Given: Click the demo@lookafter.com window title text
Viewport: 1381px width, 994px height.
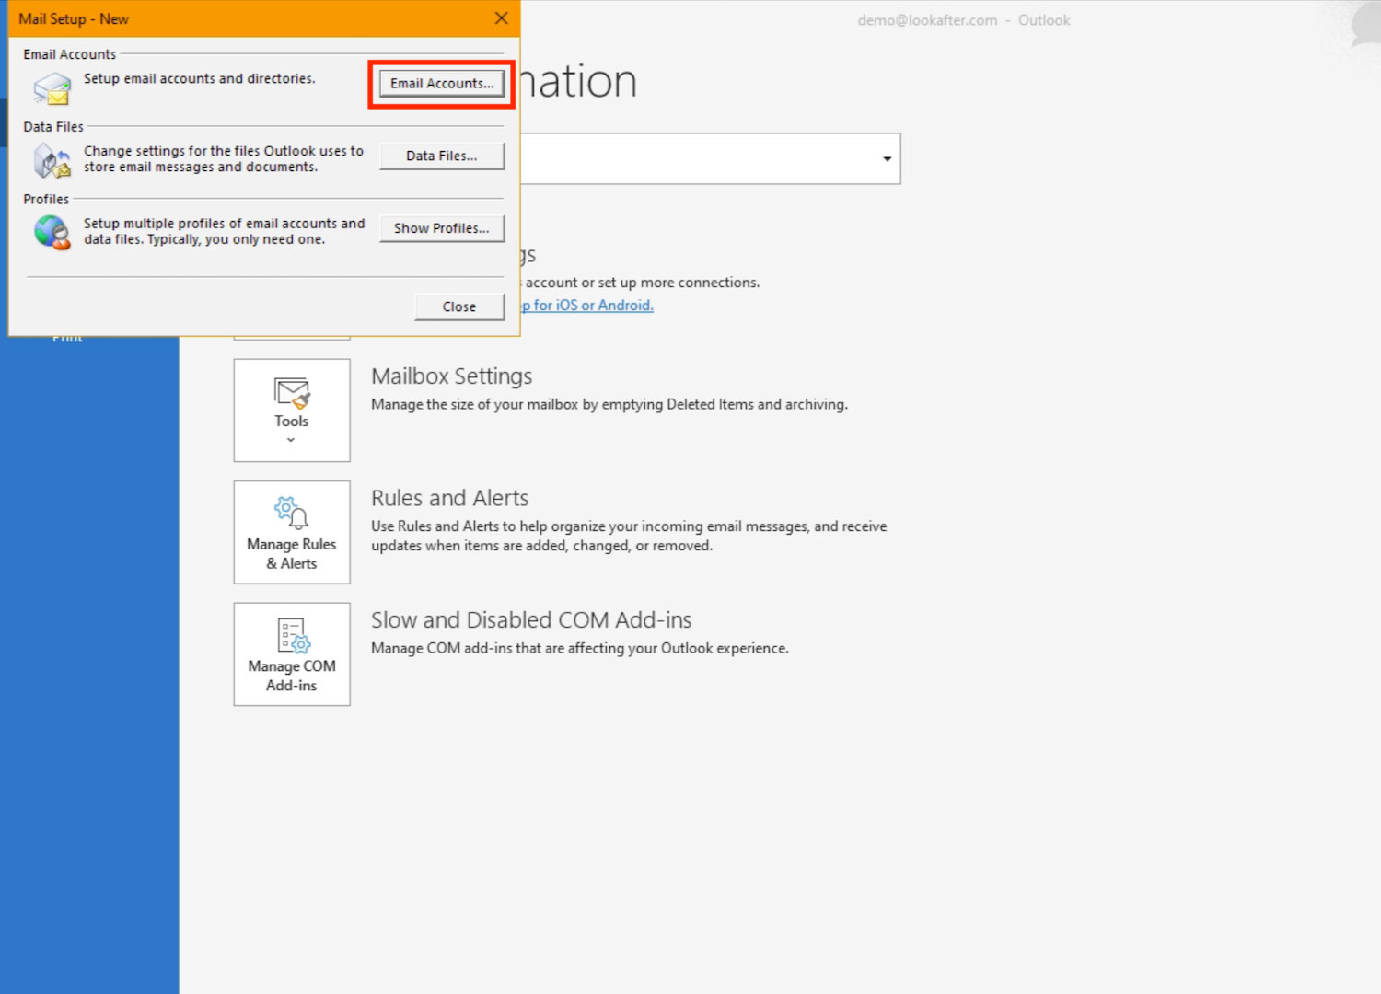Looking at the screenshot, I should pos(927,20).
